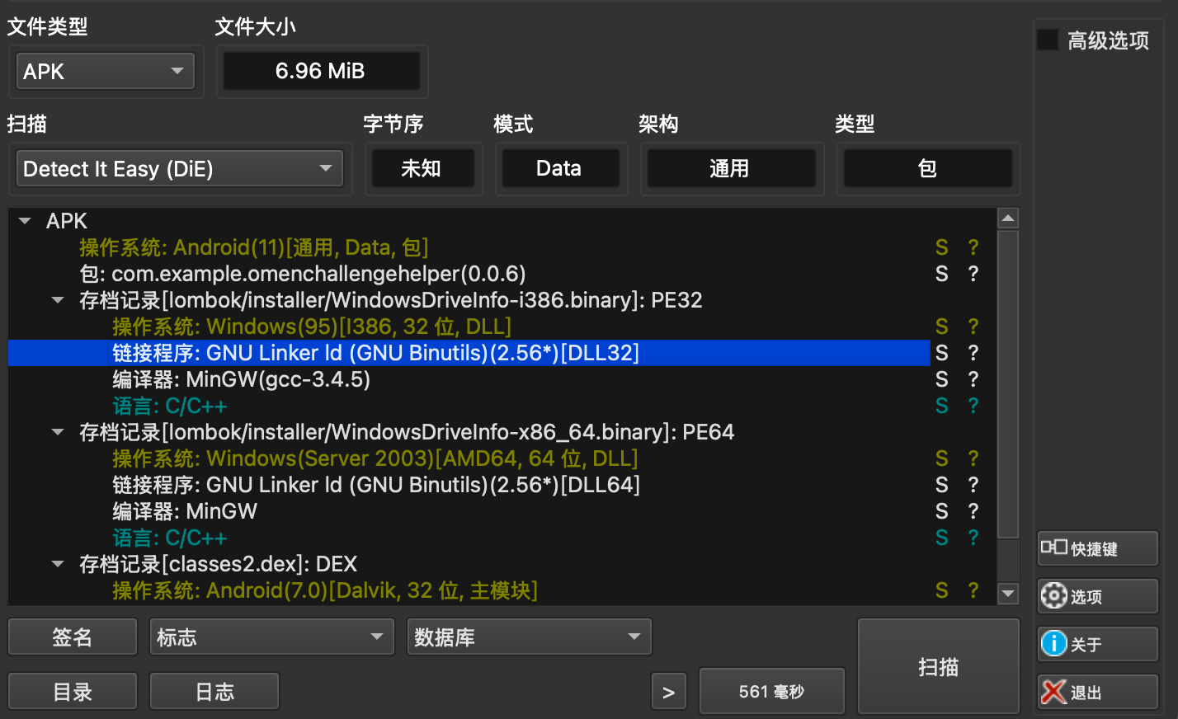The width and height of the screenshot is (1178, 719).
Task: Open the 数据库 dropdown
Action: tap(529, 637)
